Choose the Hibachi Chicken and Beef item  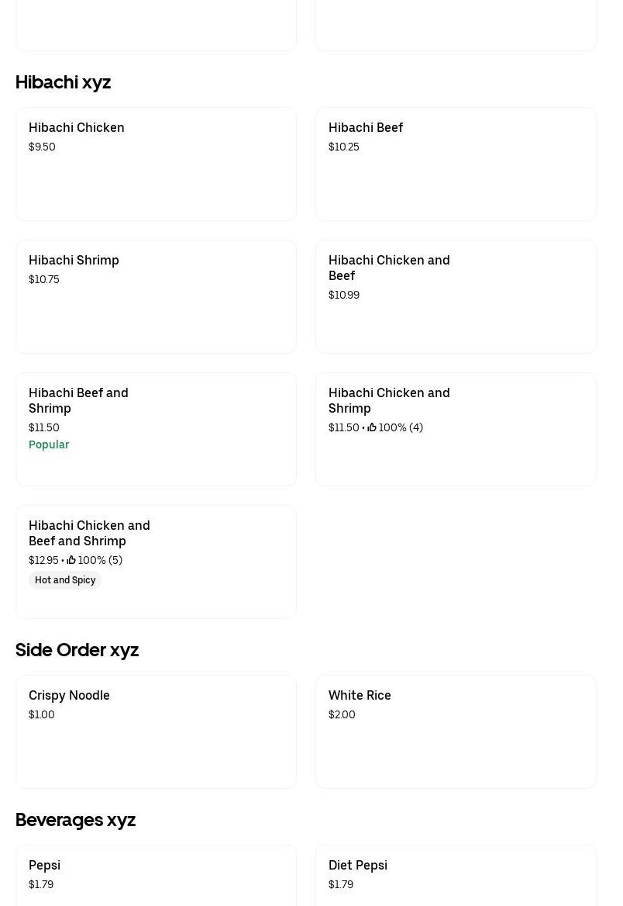pyautogui.click(x=456, y=297)
